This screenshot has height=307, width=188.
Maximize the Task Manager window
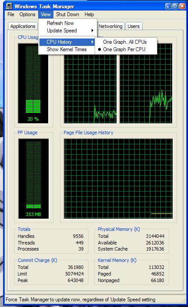[175, 6]
